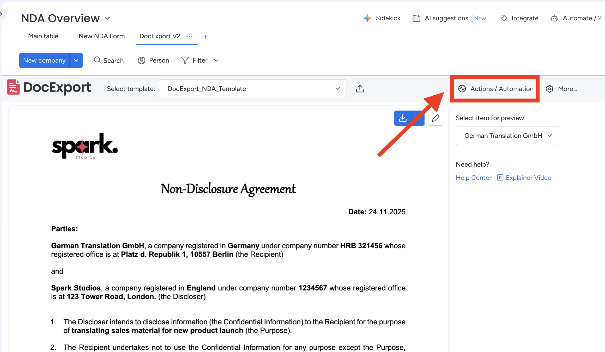Open the NDA Overview title chevron
Image resolution: width=605 pixels, height=352 pixels.
click(107, 18)
